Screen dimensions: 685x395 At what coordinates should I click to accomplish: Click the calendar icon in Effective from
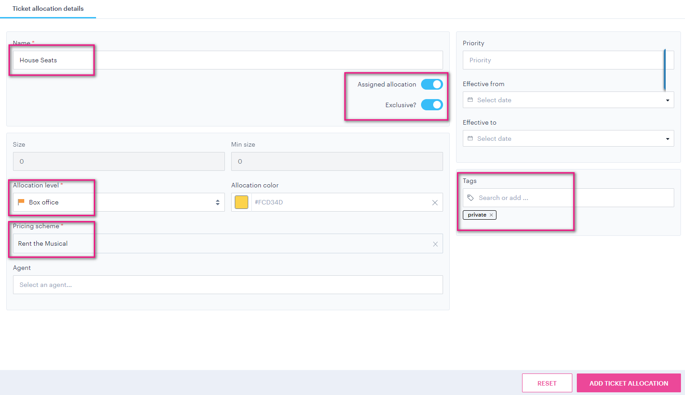tap(470, 100)
